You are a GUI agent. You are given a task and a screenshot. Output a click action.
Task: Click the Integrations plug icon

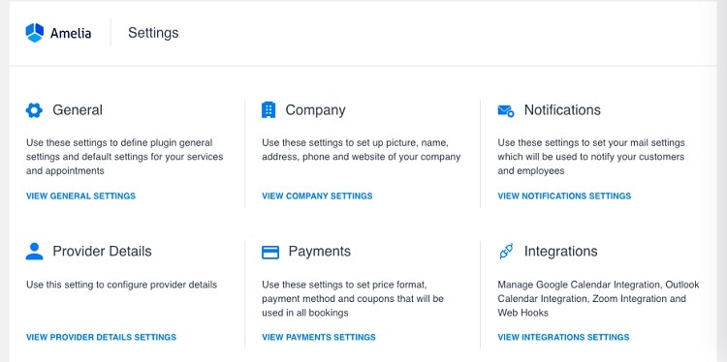(506, 252)
